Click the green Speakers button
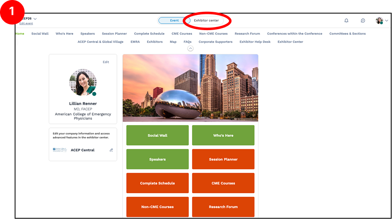Image resolution: width=392 pixels, height=219 pixels. [158, 159]
